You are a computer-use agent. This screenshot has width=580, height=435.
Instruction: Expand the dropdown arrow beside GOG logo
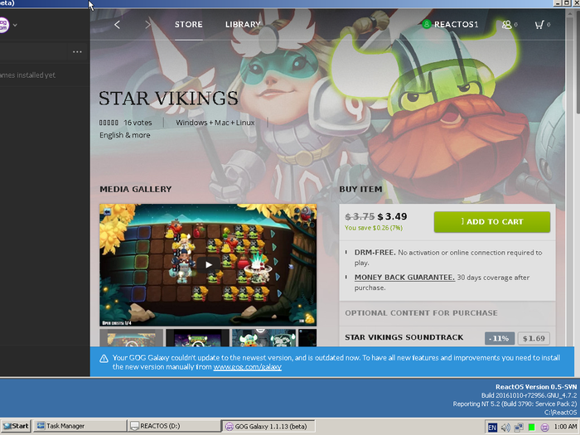(x=15, y=25)
